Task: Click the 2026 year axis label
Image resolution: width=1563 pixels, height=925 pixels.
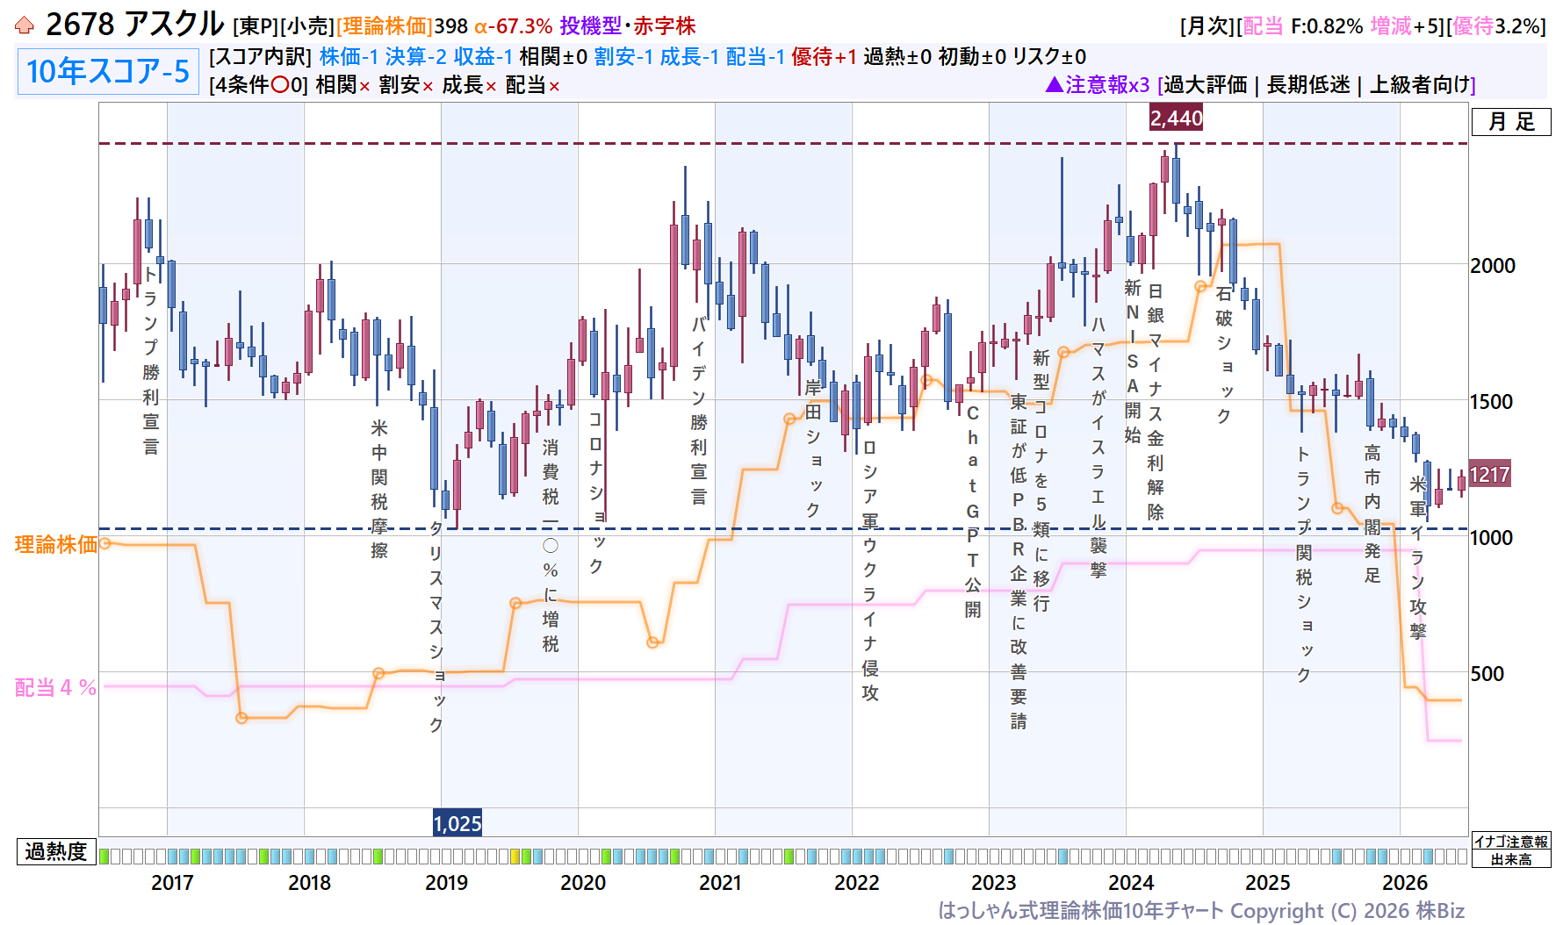Action: pos(1405,883)
